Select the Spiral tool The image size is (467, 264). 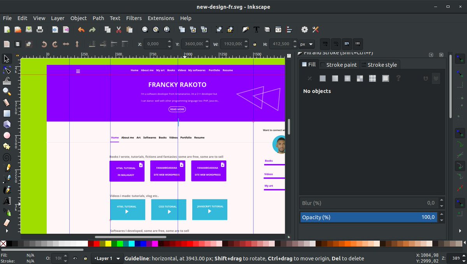[6, 157]
